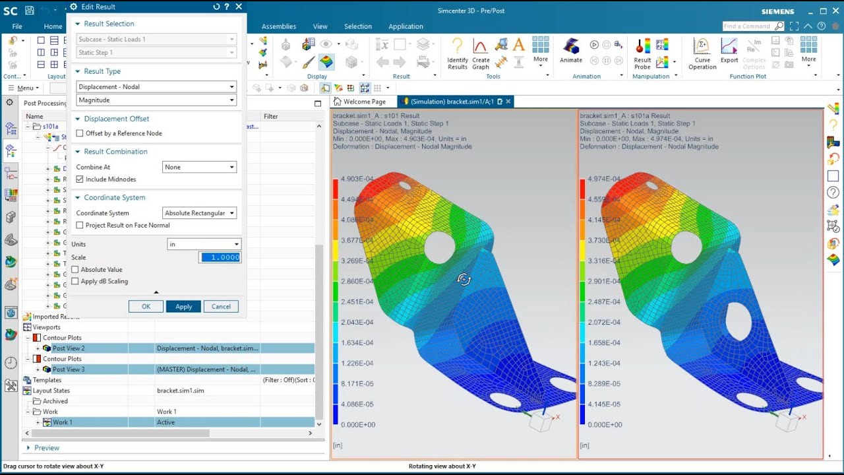
Task: Click the Export icon in Function Plot
Action: tap(729, 50)
